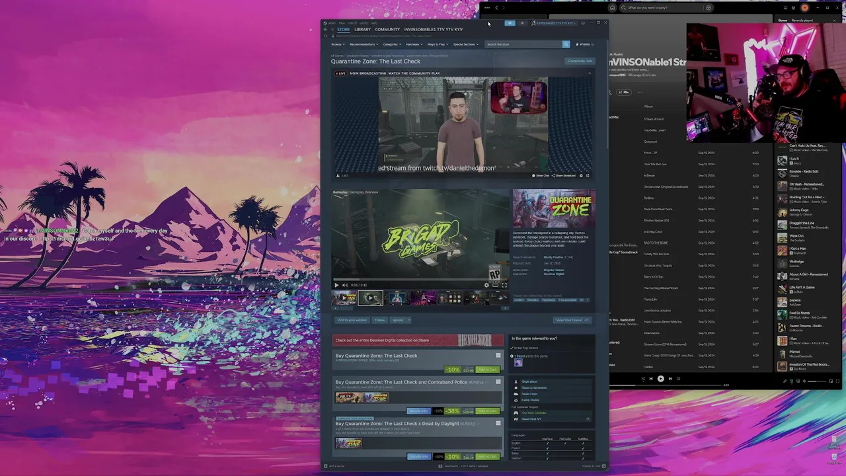This screenshot has height=476, width=846.
Task: Seek on Spotify playback progress bar
Action: tap(666, 385)
